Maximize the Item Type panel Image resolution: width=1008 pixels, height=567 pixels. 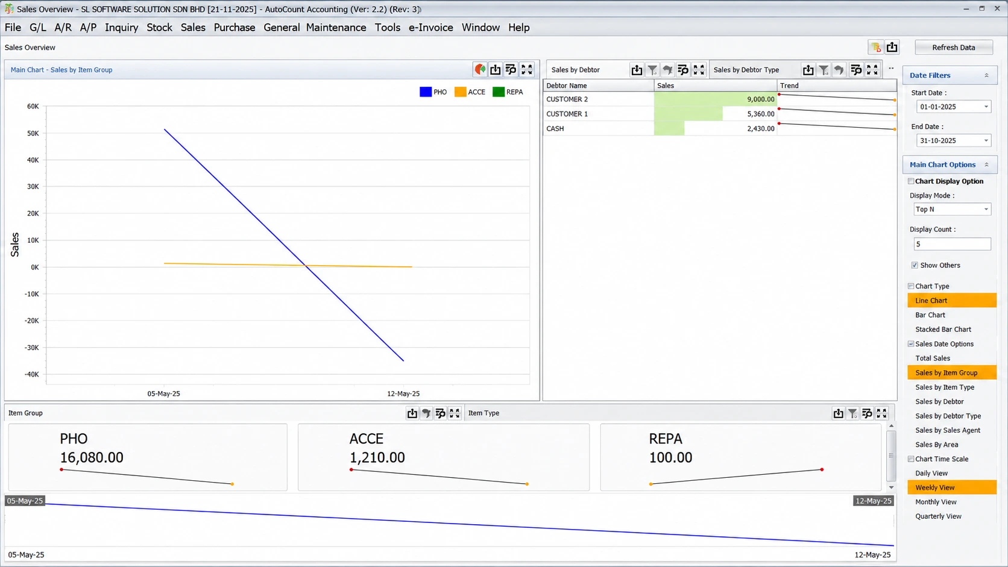click(x=882, y=413)
